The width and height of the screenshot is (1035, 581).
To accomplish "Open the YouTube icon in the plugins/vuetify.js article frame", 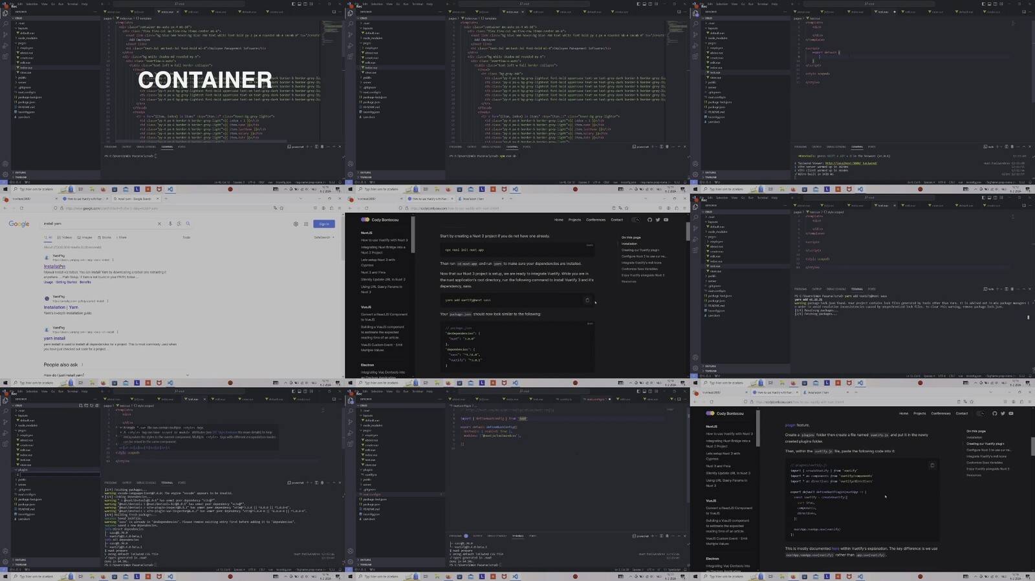I will pos(1010,414).
